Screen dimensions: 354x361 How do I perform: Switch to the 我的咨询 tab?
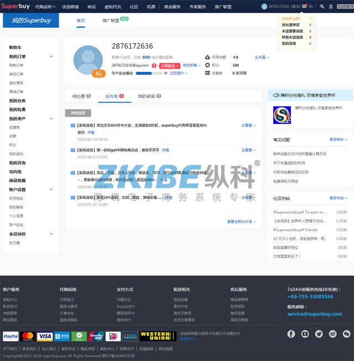(149, 96)
